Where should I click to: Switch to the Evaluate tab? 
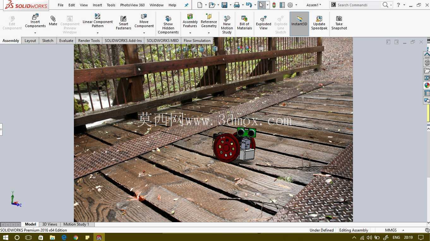click(x=66, y=41)
